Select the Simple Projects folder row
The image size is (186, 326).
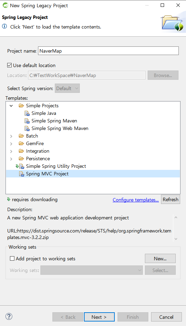pyautogui.click(x=42, y=106)
